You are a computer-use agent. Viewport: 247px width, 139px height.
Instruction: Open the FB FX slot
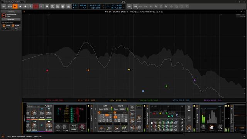[x=139, y=107]
